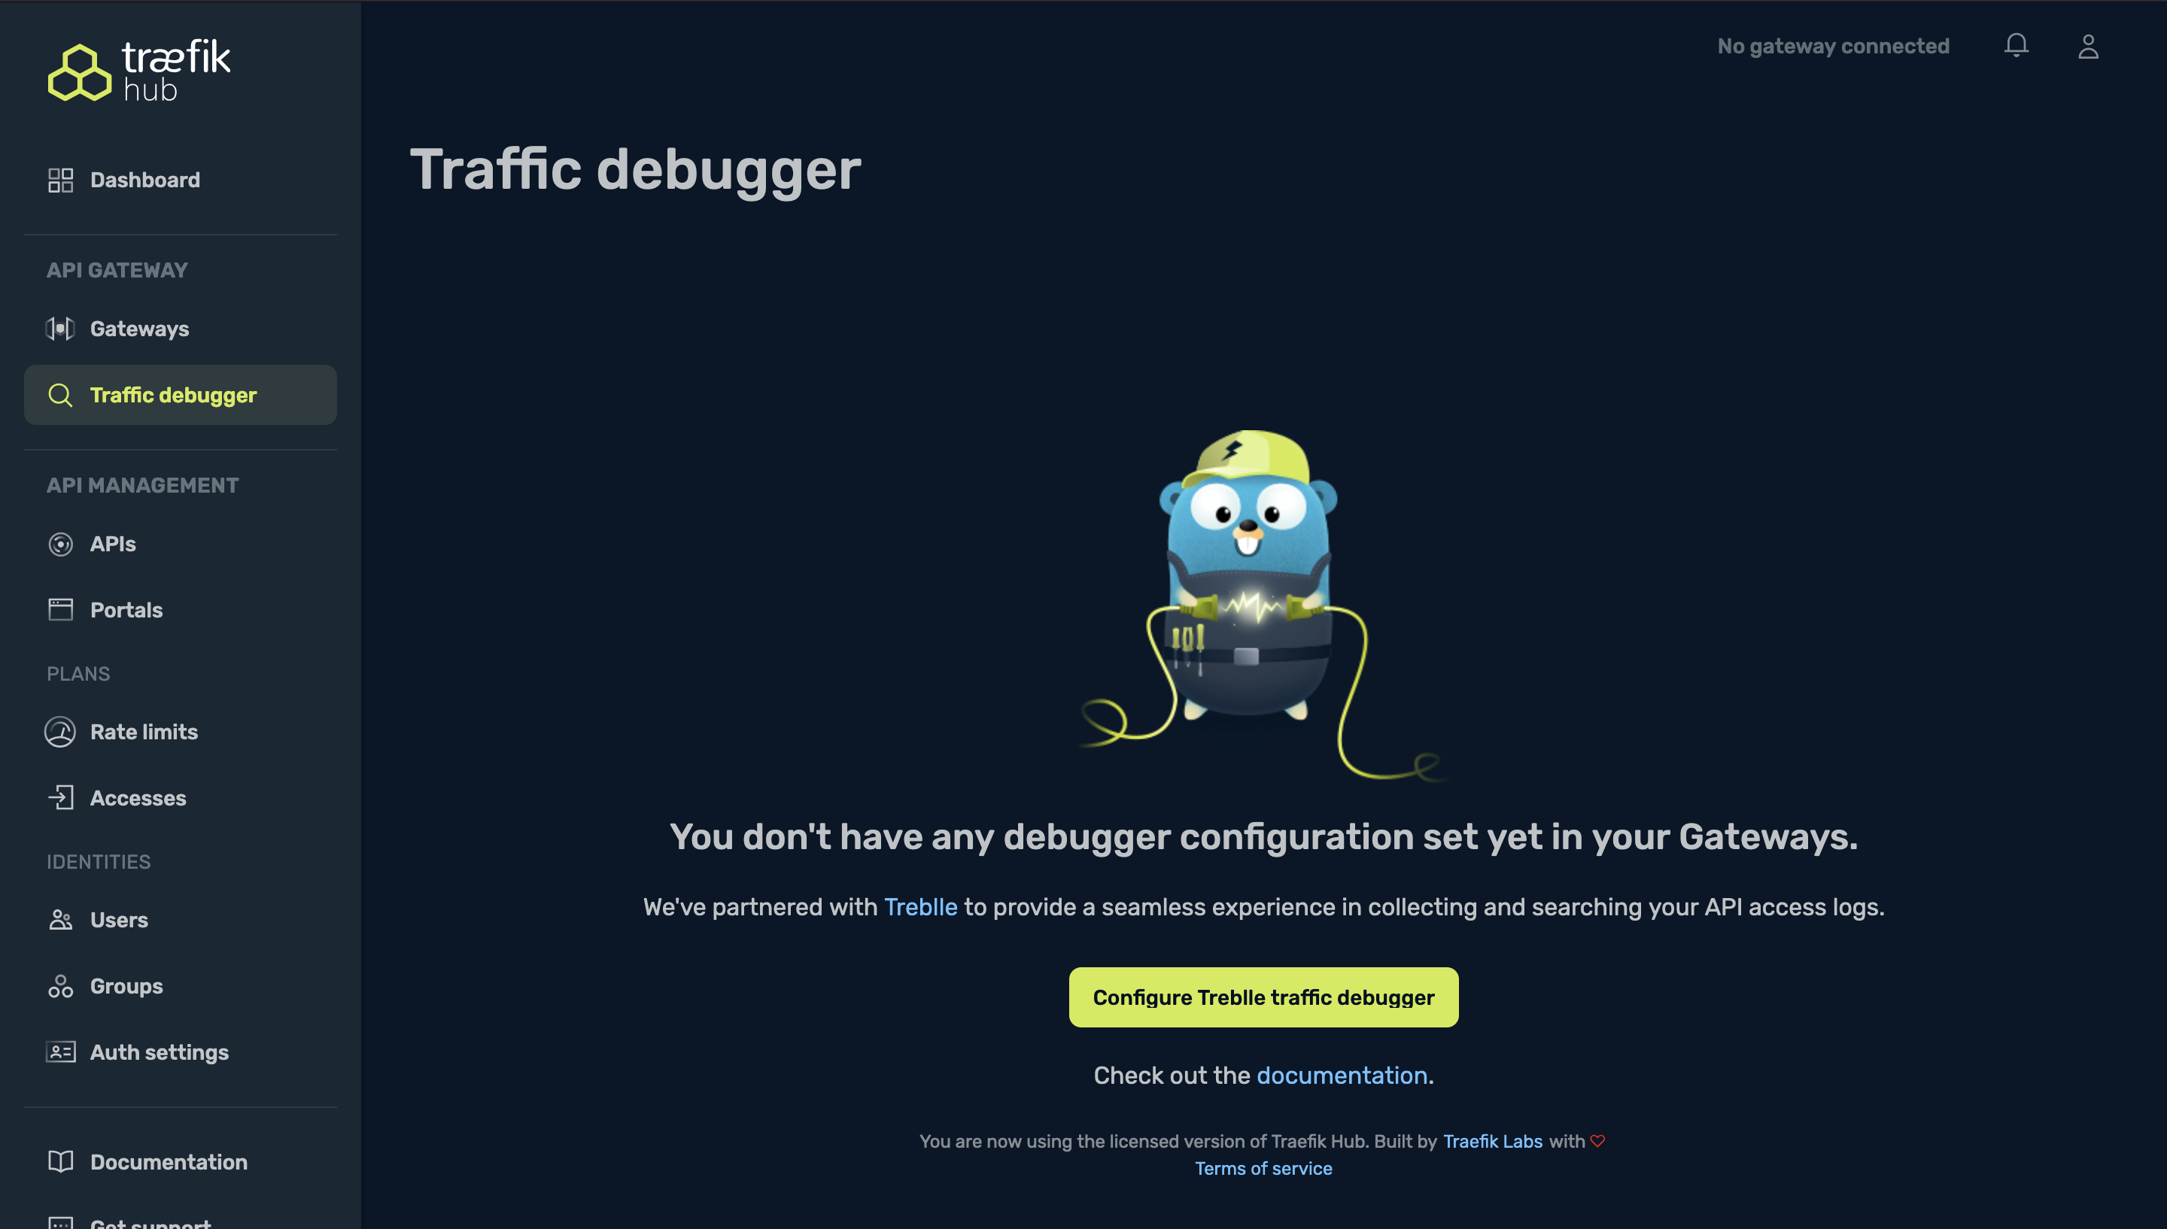The height and width of the screenshot is (1229, 2167).
Task: Click the Terms of service footer link
Action: click(x=1263, y=1168)
